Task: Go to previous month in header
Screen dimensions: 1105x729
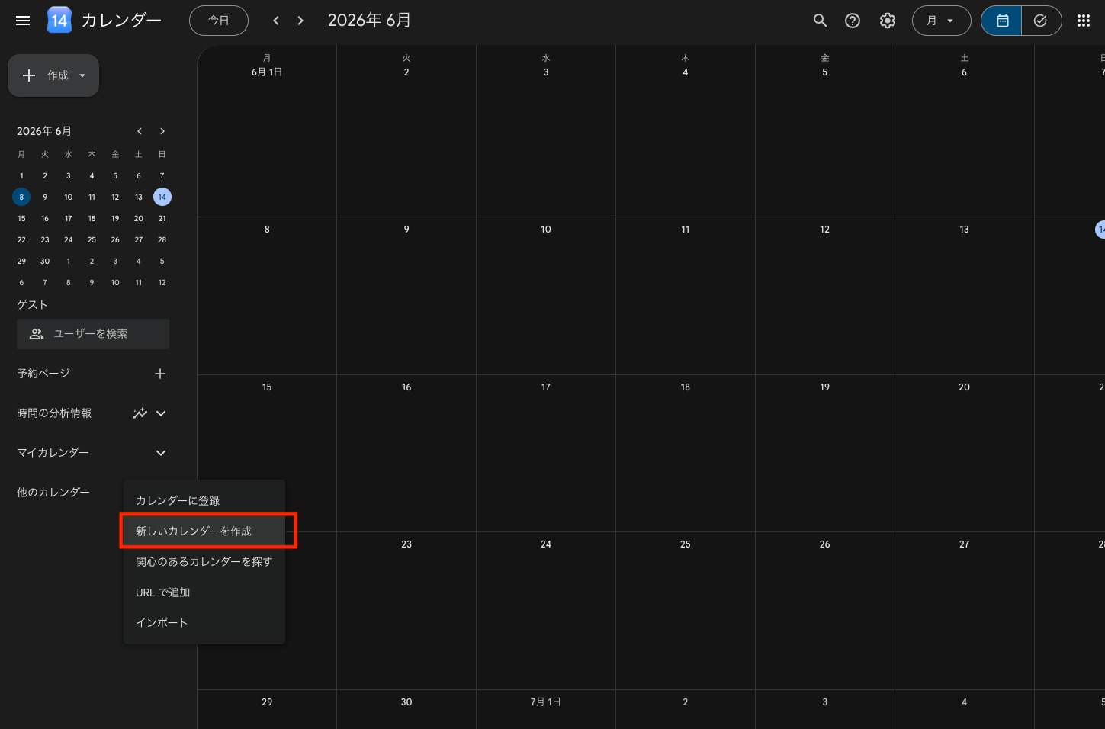Action: point(276,21)
